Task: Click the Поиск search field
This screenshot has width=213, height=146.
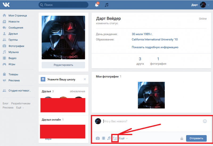Action: point(63,5)
